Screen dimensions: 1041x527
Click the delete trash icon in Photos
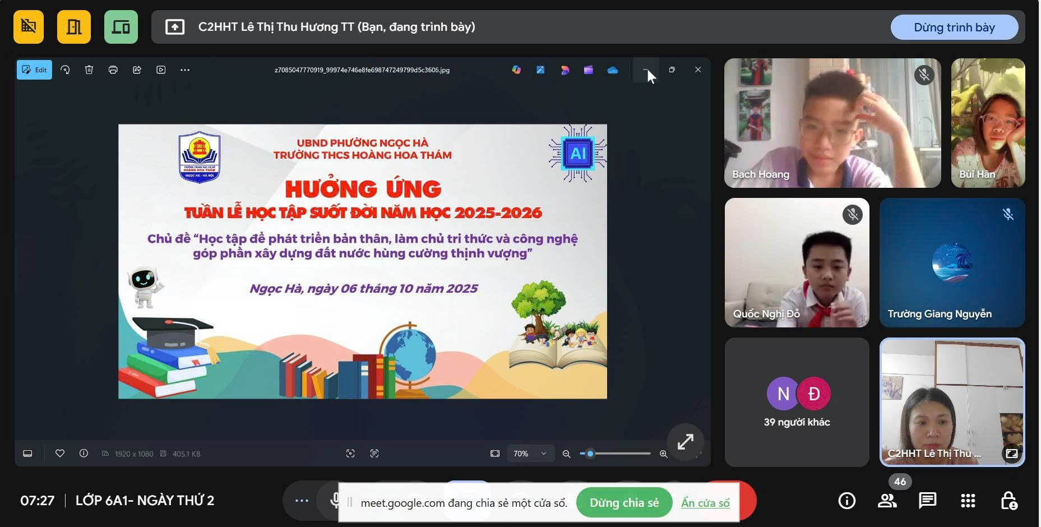point(89,70)
